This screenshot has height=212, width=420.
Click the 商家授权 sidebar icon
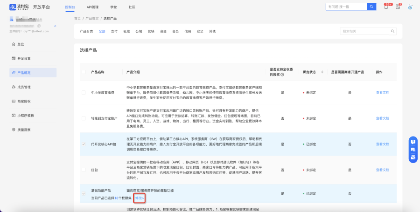coord(14,101)
